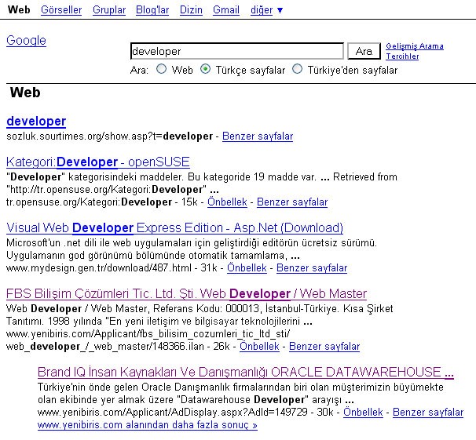
Task: Open the Blog'lar section
Action: [152, 10]
